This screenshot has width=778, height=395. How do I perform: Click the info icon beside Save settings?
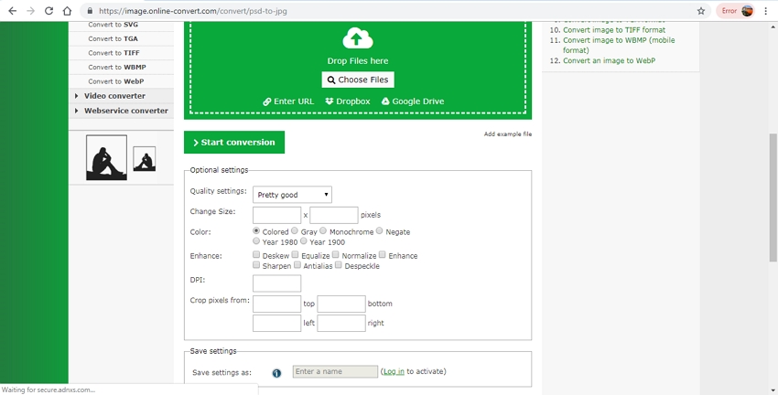click(x=276, y=372)
